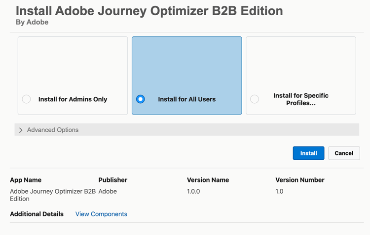Click the Install for All Users label text
The width and height of the screenshot is (370, 235).
(x=186, y=99)
